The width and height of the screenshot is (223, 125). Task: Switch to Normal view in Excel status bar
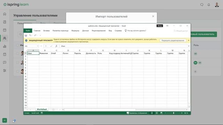click(152, 113)
